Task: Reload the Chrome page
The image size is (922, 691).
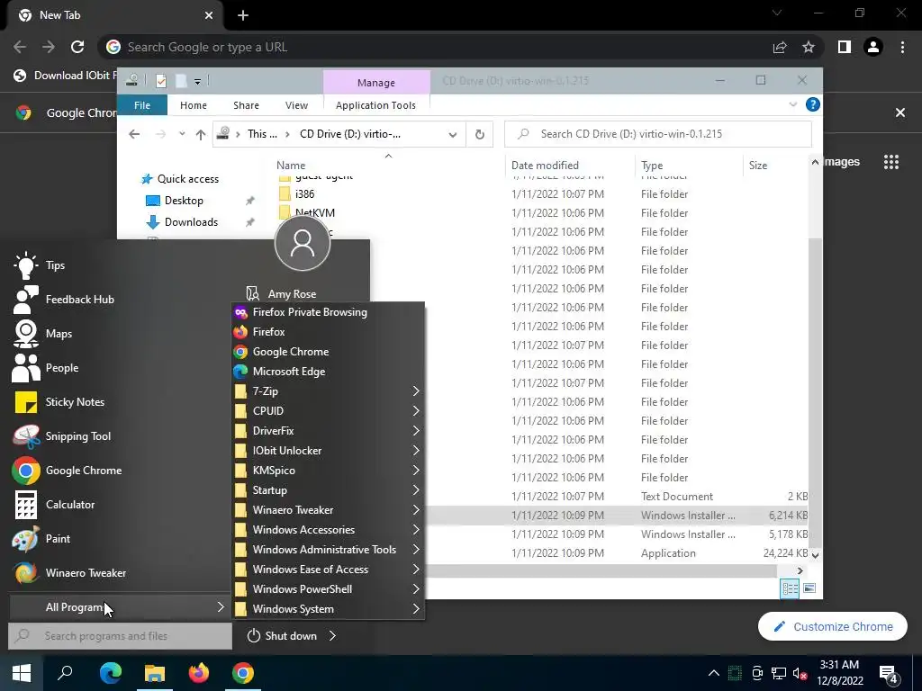Action: point(77,47)
